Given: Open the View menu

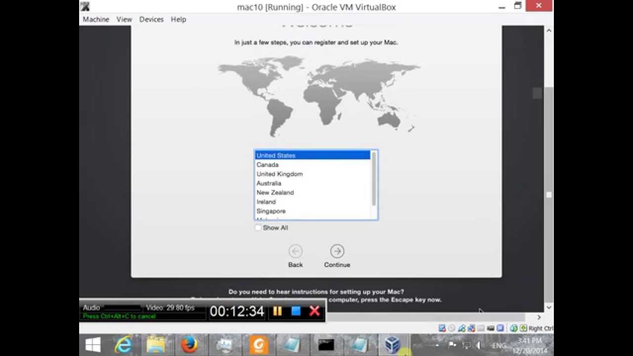Looking at the screenshot, I should point(124,19).
